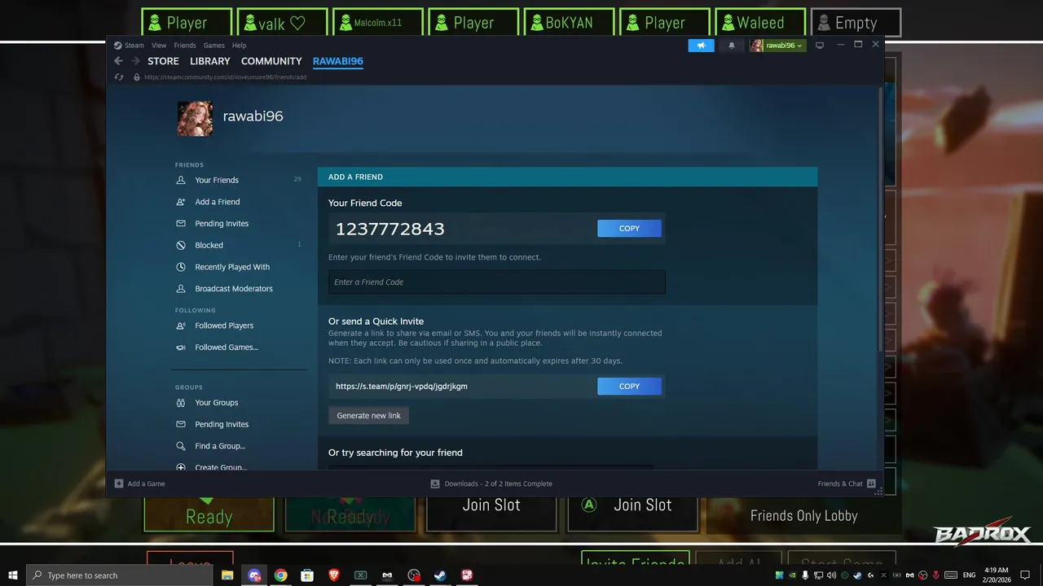Click the forward navigation arrow
The height and width of the screenshot is (586, 1043).
(135, 61)
